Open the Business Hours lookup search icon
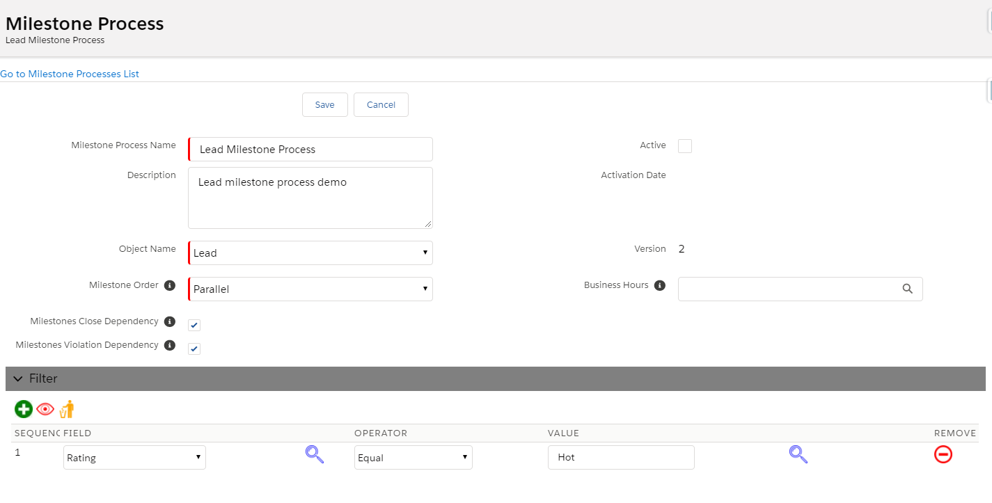The width and height of the screenshot is (992, 503). tap(907, 288)
